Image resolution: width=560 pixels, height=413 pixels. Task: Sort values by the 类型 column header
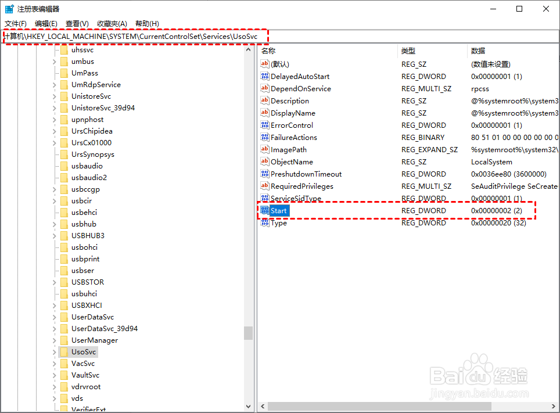(408, 51)
